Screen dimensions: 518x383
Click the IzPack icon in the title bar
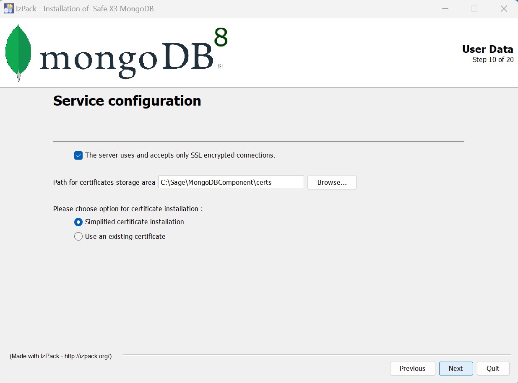(8, 8)
